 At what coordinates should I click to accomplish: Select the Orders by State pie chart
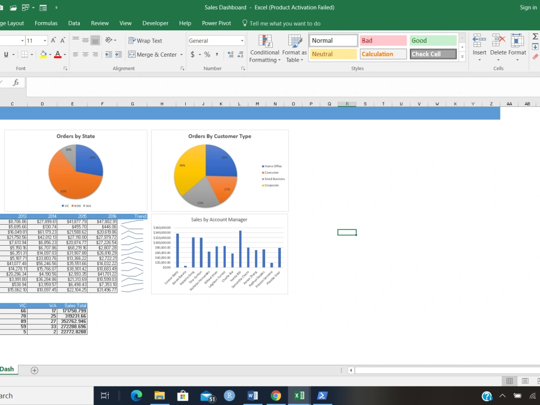[x=76, y=171]
